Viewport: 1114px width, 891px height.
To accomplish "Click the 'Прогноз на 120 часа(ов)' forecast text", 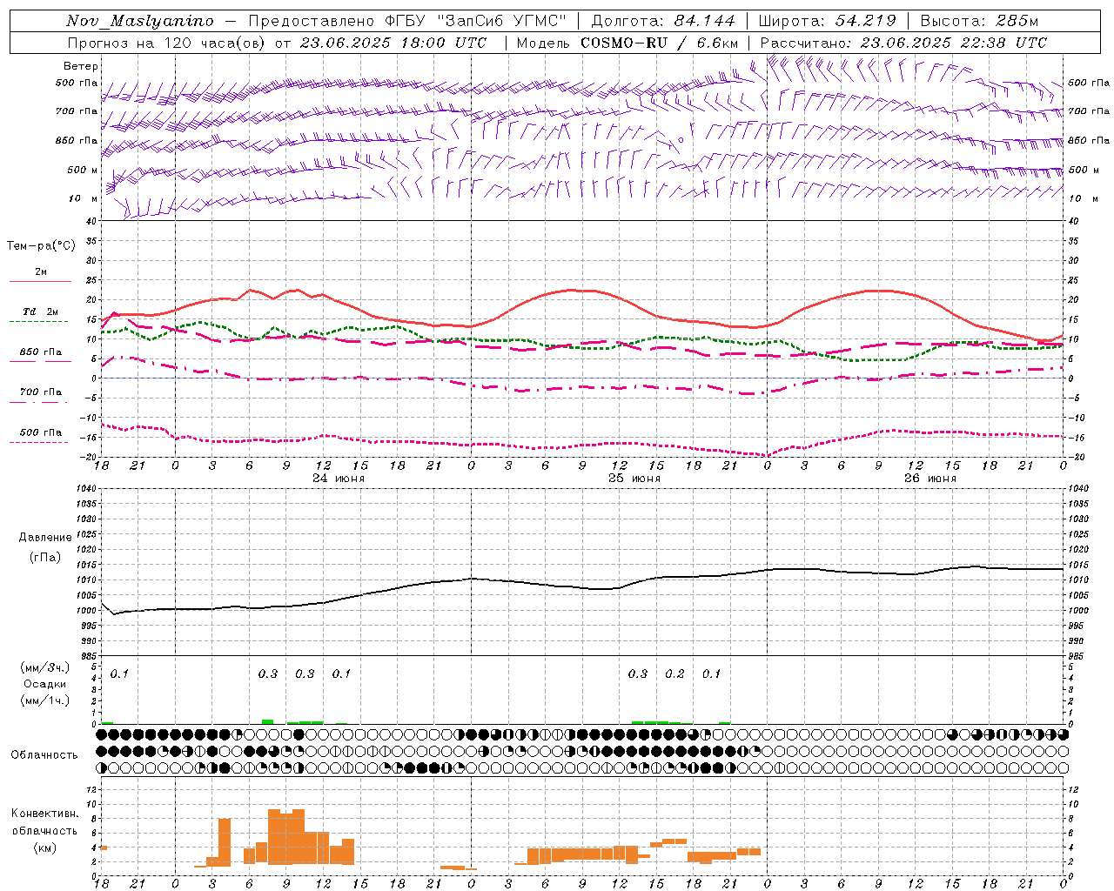I will tap(167, 43).
